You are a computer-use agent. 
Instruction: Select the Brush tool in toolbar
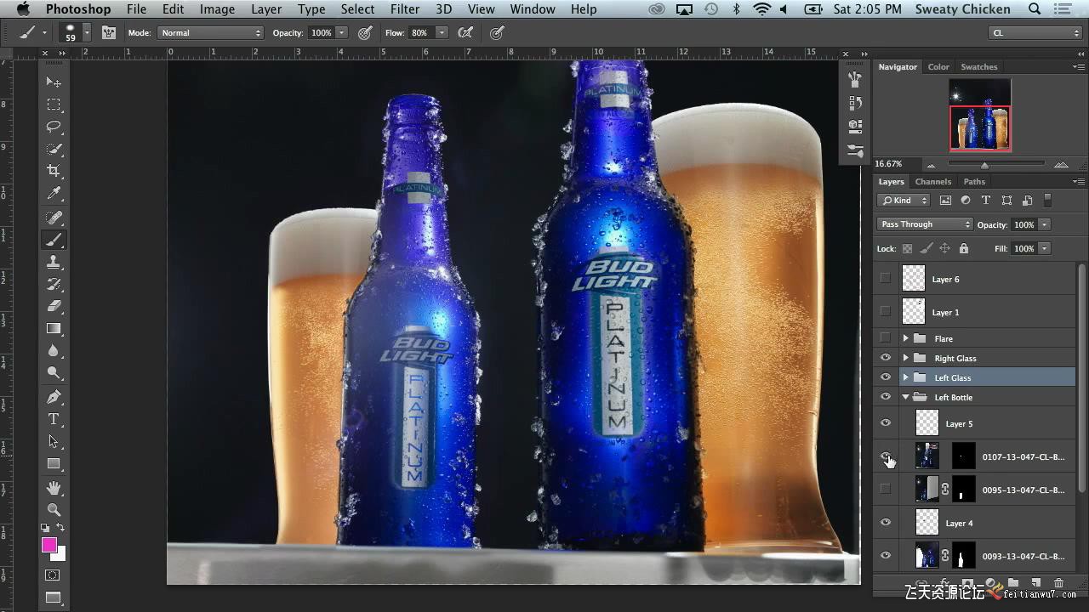tap(54, 240)
